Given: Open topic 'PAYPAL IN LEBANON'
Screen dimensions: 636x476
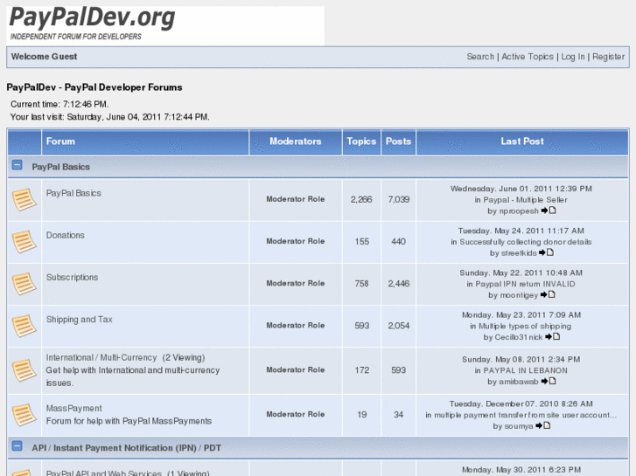Looking at the screenshot, I should coord(525,370).
